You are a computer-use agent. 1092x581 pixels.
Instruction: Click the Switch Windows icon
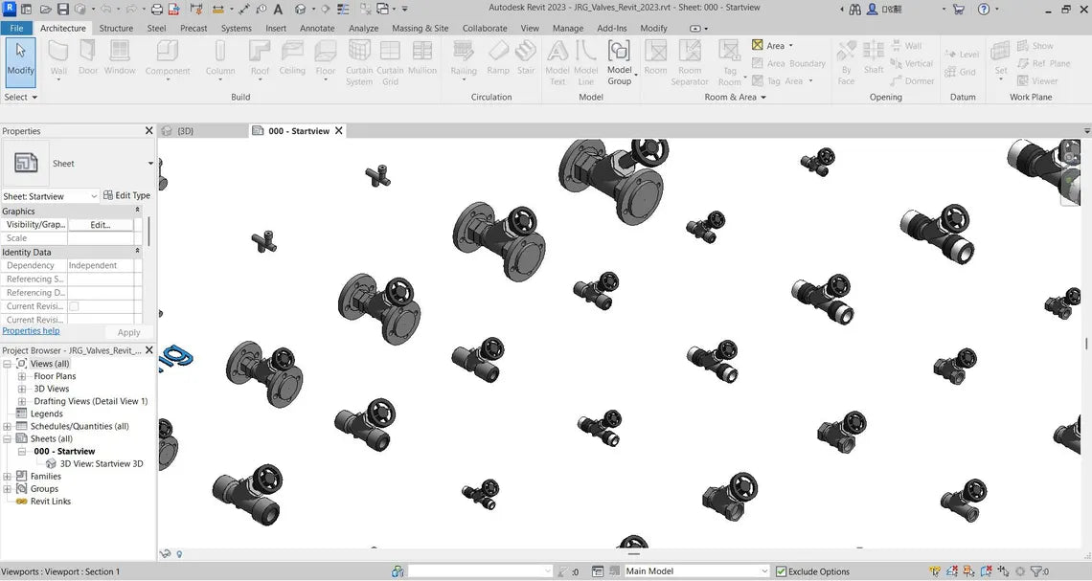(x=383, y=9)
